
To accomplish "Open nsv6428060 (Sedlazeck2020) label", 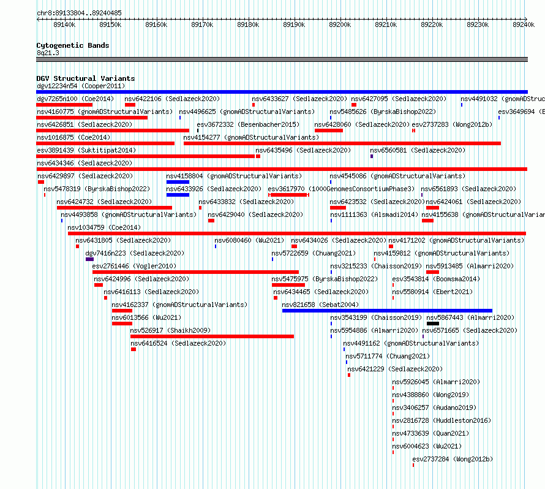I will pos(362,124).
